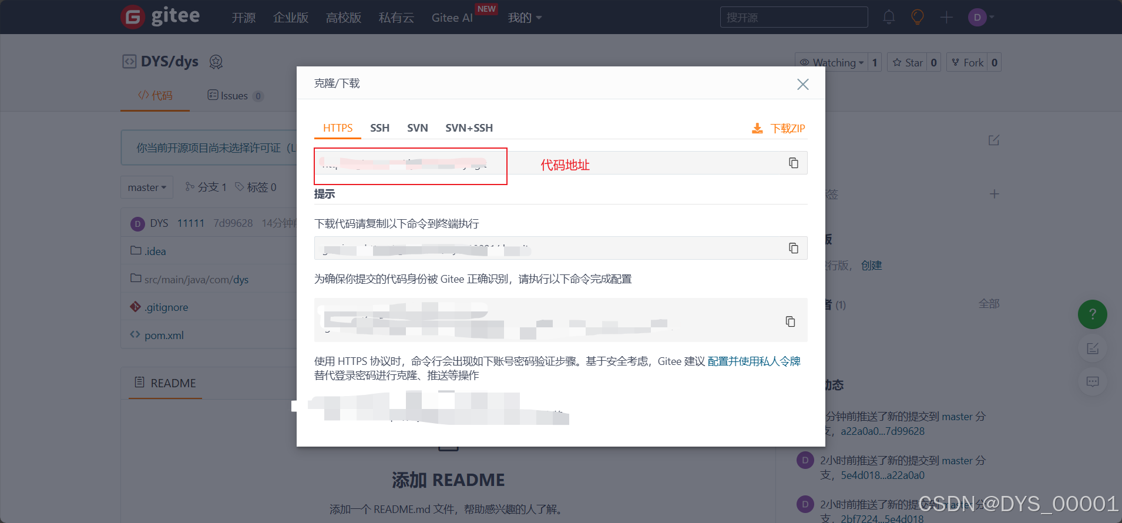Open the Issues tab
This screenshot has height=523, width=1122.
pos(235,95)
